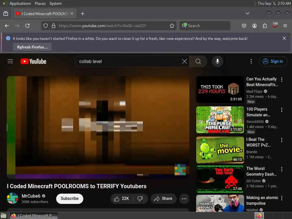Subscribe to MrCube6
Image resolution: width=292 pixels, height=219 pixels.
pyautogui.click(x=70, y=198)
